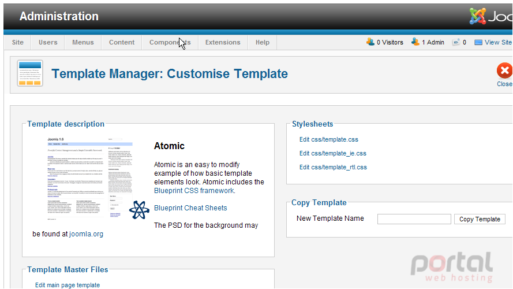513x289 pixels.
Task: Click the Template Master Files heading
Action: [x=68, y=269]
